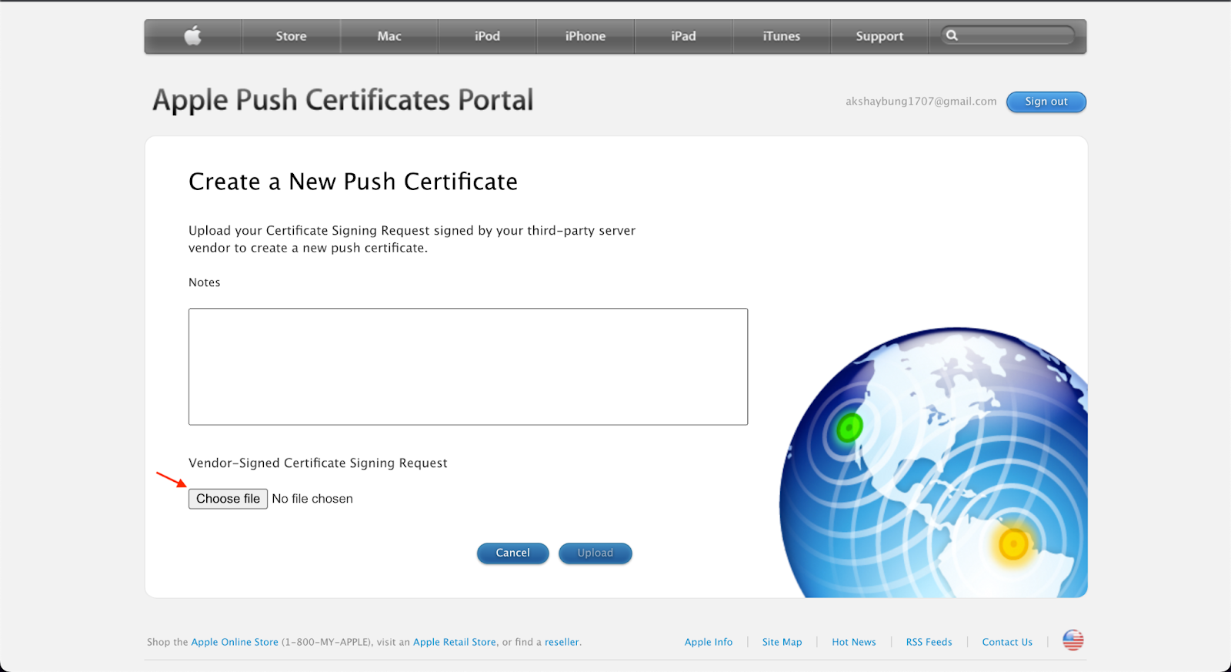Open the Mac navigation tab

389,36
